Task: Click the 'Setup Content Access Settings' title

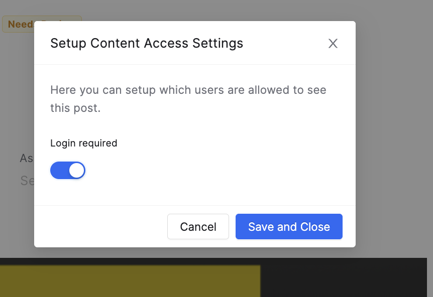Action: click(147, 43)
